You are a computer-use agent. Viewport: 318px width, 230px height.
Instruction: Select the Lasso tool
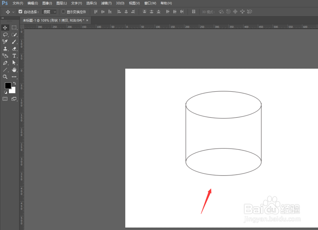(x=5, y=35)
